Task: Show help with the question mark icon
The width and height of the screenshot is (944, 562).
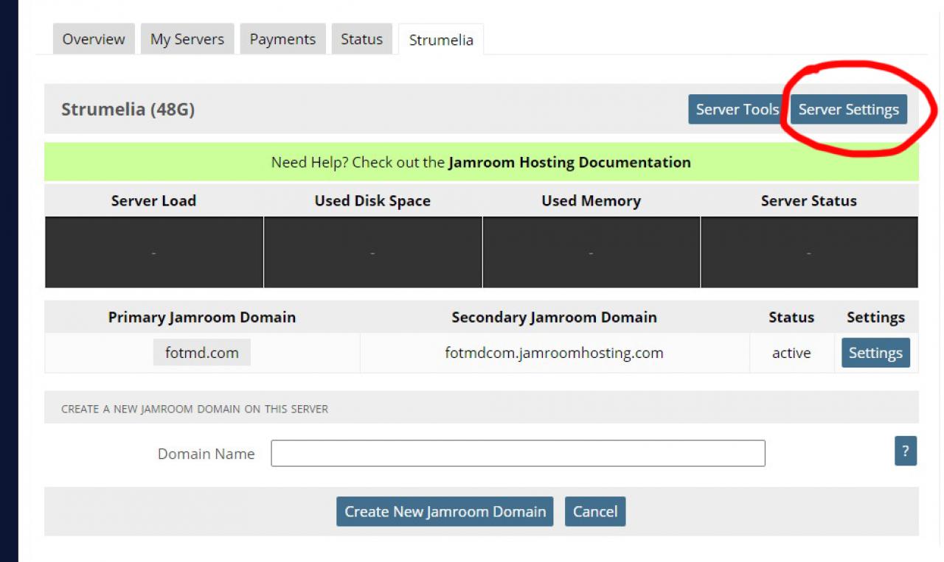Action: tap(905, 451)
